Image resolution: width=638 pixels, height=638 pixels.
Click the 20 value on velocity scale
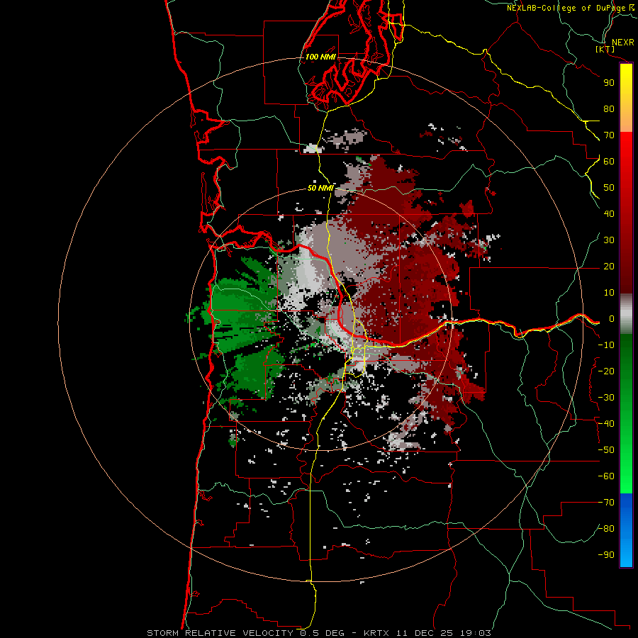pos(609,267)
